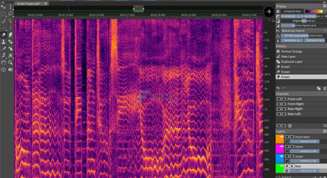The width and height of the screenshot is (327, 178).
Task: Toggle visibility of Front-Left channel
Action: 279,99
